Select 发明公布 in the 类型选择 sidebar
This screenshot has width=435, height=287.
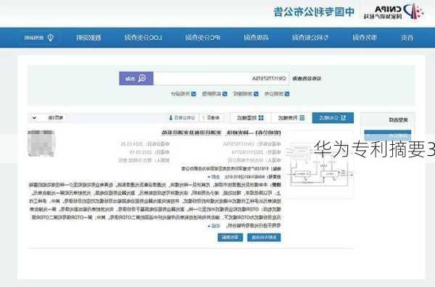(x=388, y=135)
